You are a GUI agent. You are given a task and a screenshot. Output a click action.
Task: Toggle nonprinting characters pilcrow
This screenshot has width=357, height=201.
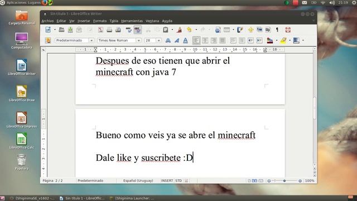coord(277,30)
